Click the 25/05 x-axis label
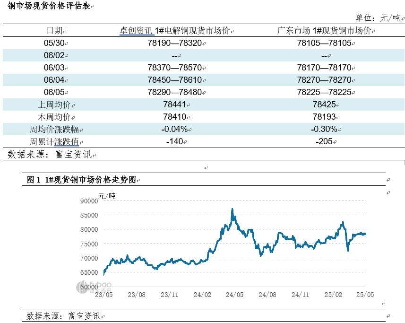Viewport: 405px width, 323px height. [365, 294]
